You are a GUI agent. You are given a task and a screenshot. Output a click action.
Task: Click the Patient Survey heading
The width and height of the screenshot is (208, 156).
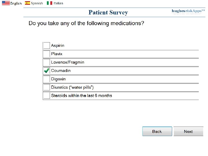(x=108, y=12)
